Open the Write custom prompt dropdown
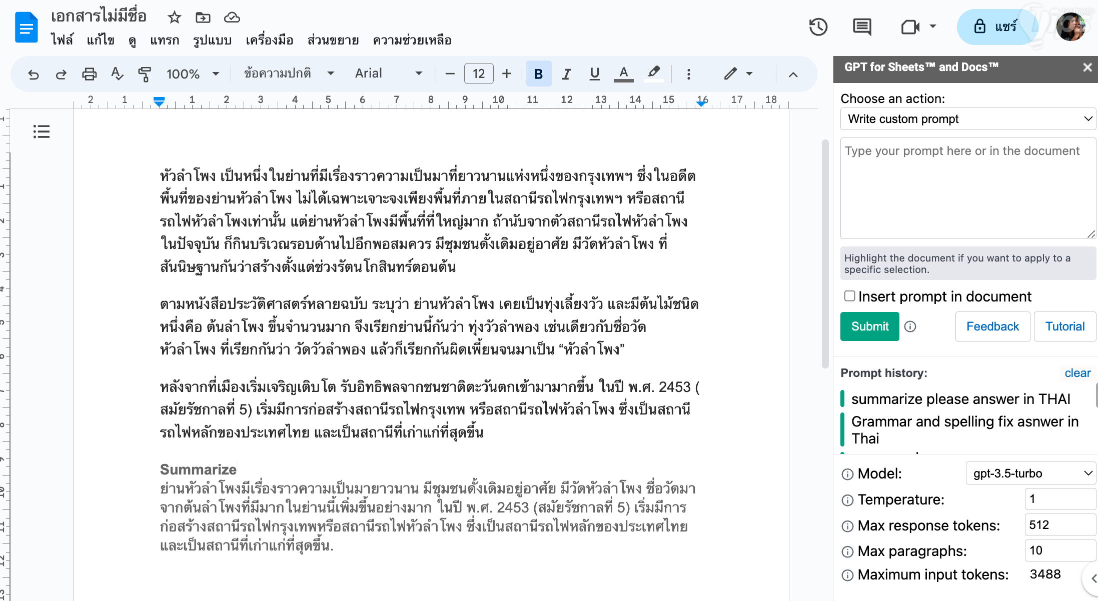 968,119
